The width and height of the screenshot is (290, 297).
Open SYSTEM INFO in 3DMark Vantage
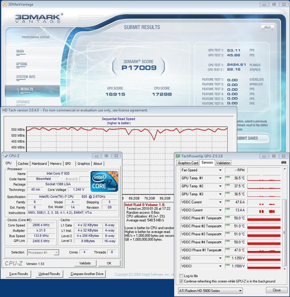pyautogui.click(x=26, y=77)
